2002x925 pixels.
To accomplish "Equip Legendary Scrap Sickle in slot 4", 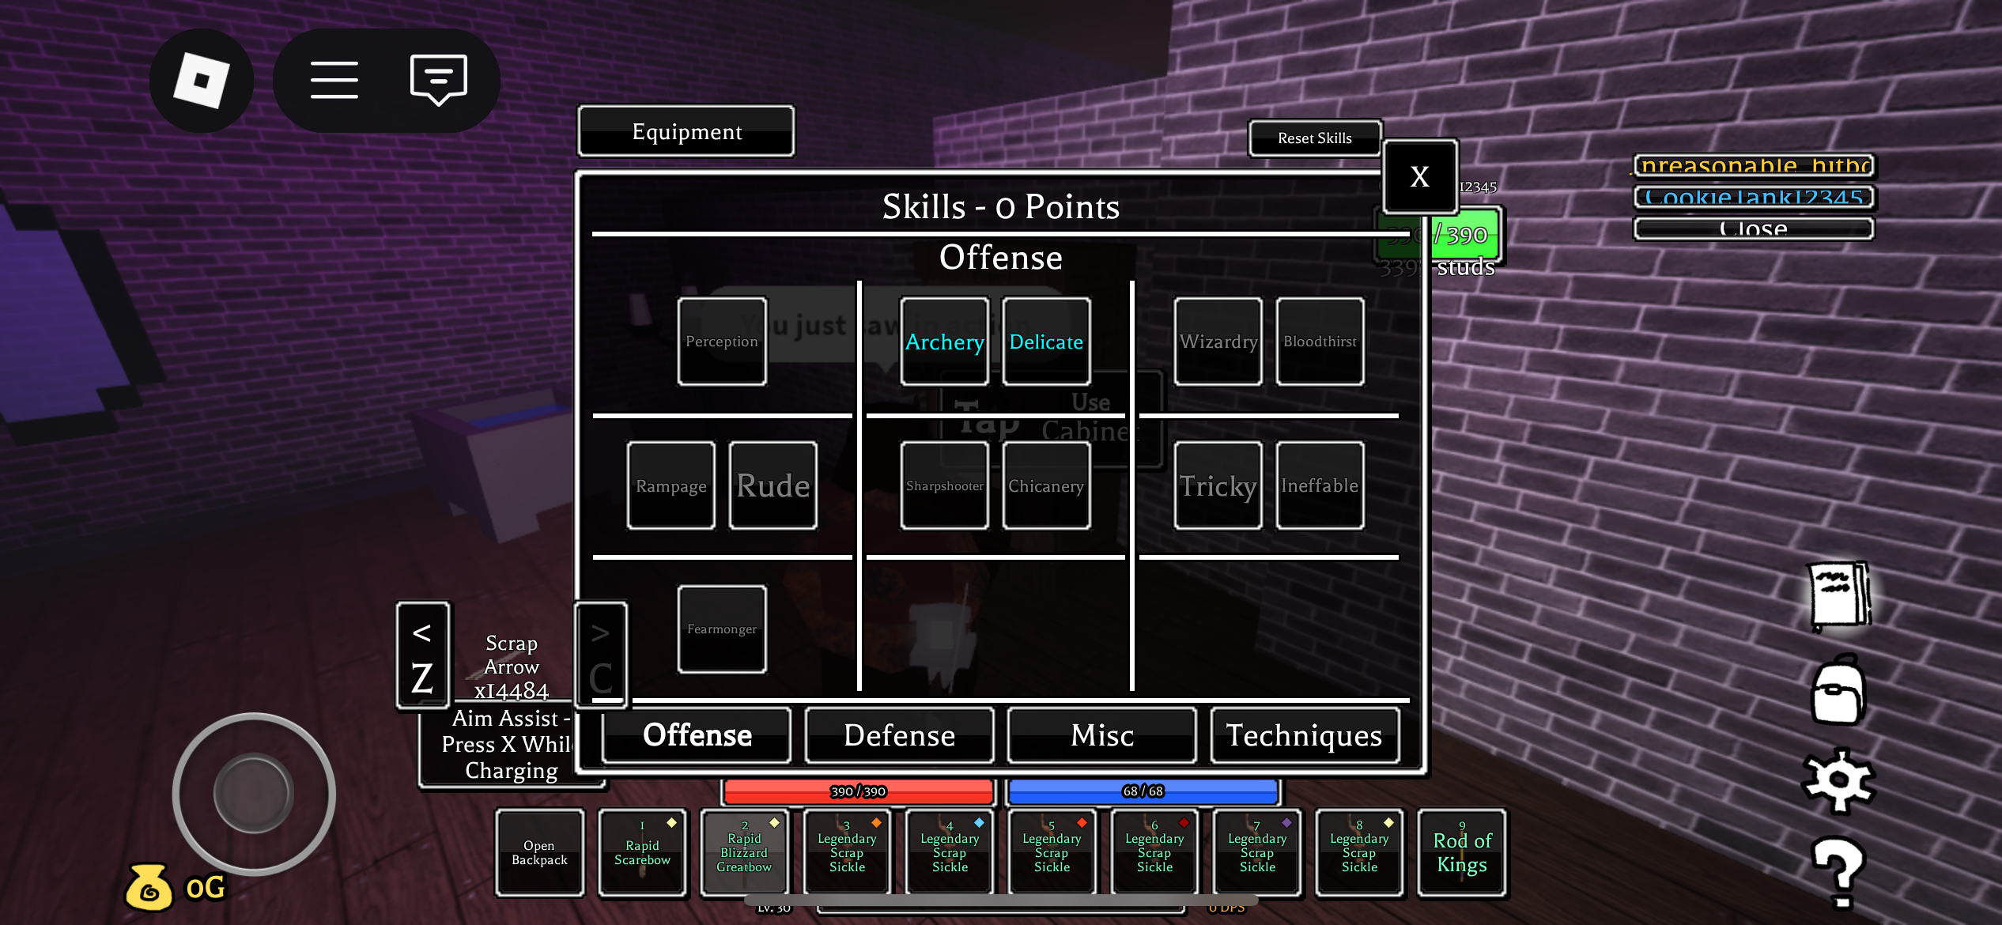I will [950, 852].
